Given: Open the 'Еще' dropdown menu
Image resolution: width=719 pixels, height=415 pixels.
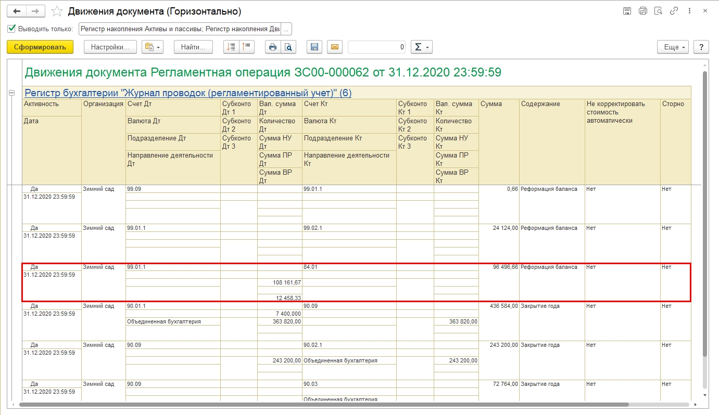Looking at the screenshot, I should point(675,47).
